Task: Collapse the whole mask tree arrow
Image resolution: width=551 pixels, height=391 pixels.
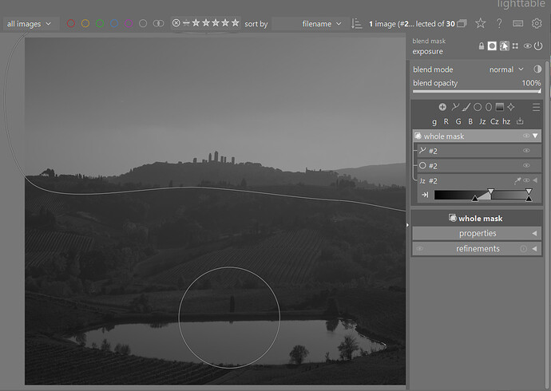Action: (x=535, y=136)
